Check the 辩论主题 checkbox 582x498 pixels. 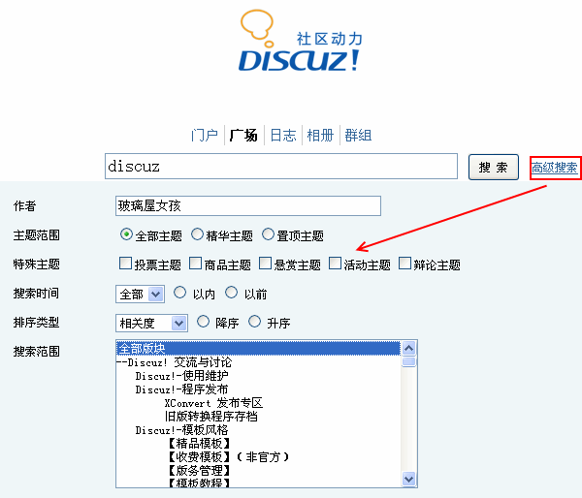click(404, 264)
